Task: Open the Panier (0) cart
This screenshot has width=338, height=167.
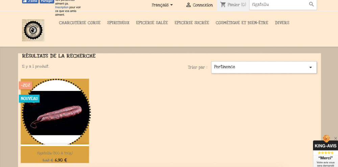Action: coord(233,4)
